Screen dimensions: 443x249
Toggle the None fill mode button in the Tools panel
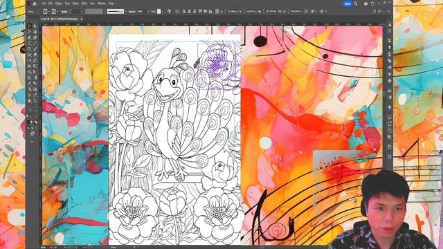(x=35, y=122)
